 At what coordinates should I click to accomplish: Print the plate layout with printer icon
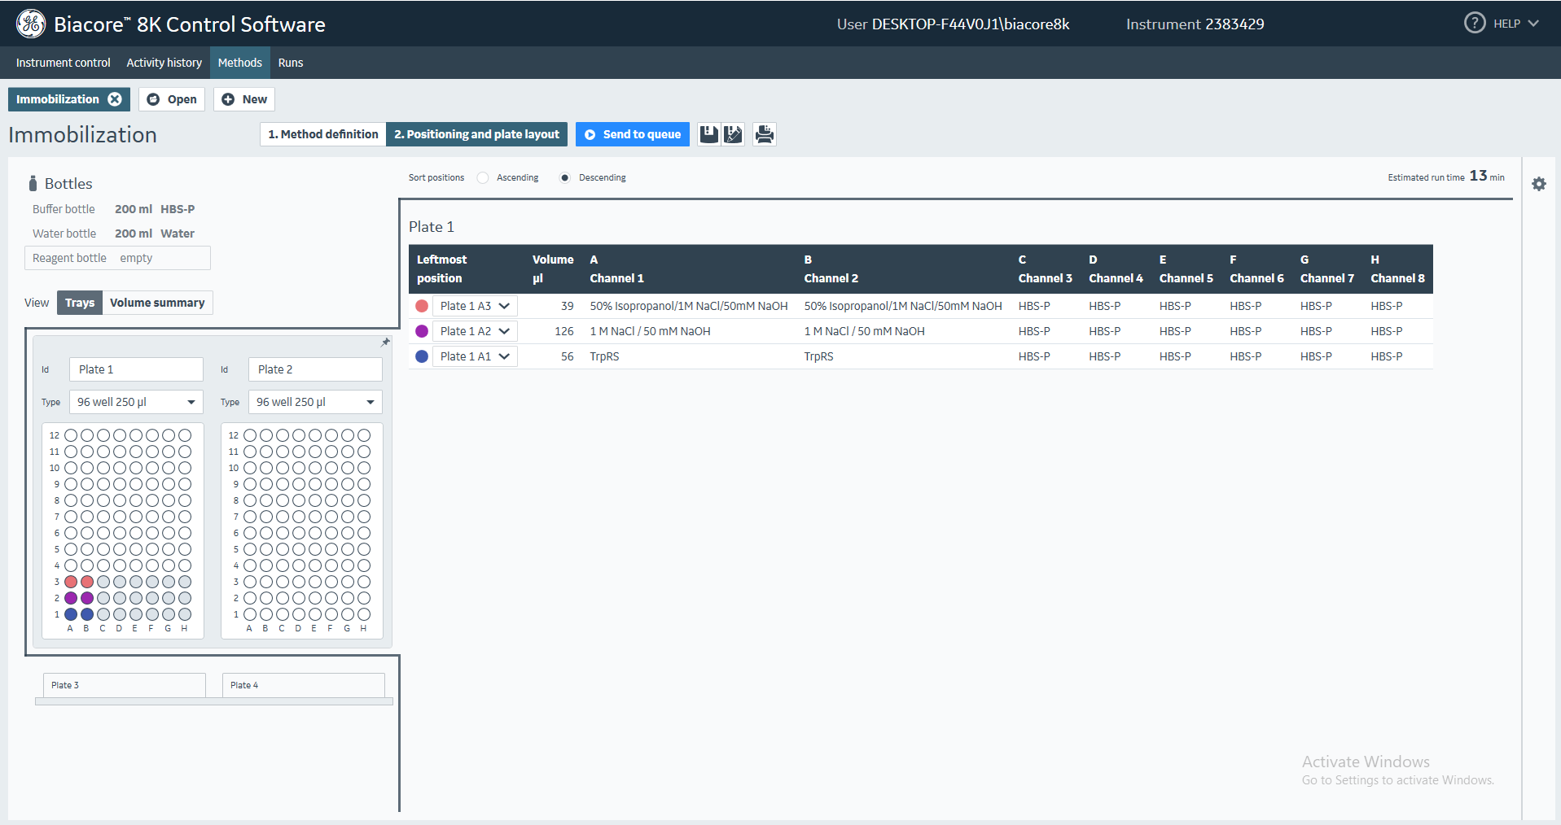pyautogui.click(x=764, y=134)
